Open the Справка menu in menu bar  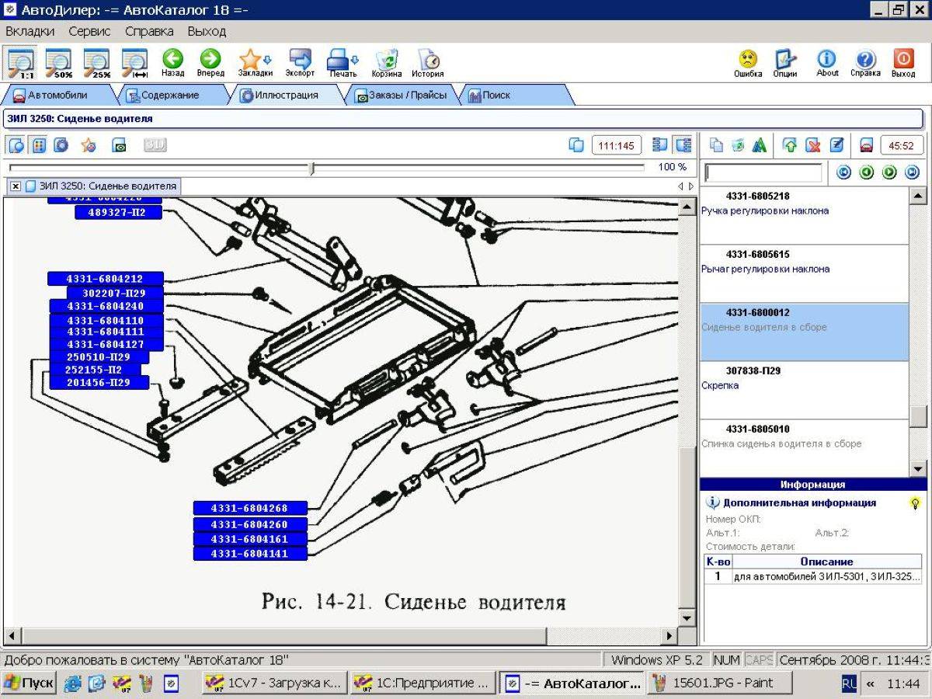pyautogui.click(x=149, y=32)
